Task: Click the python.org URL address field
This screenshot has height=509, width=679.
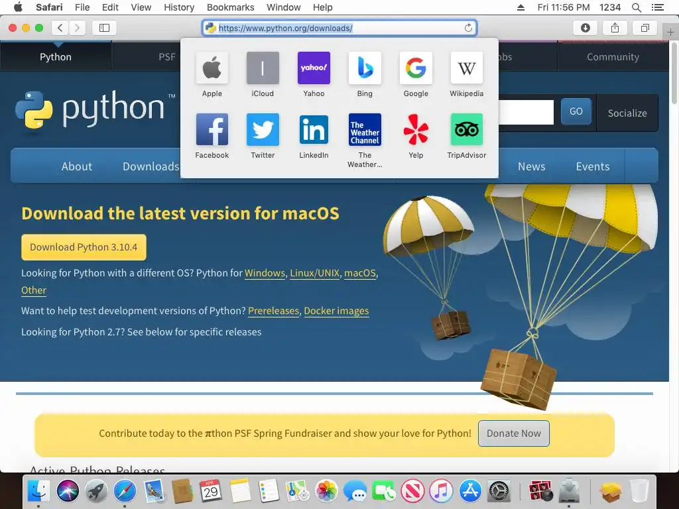Action: tap(339, 28)
